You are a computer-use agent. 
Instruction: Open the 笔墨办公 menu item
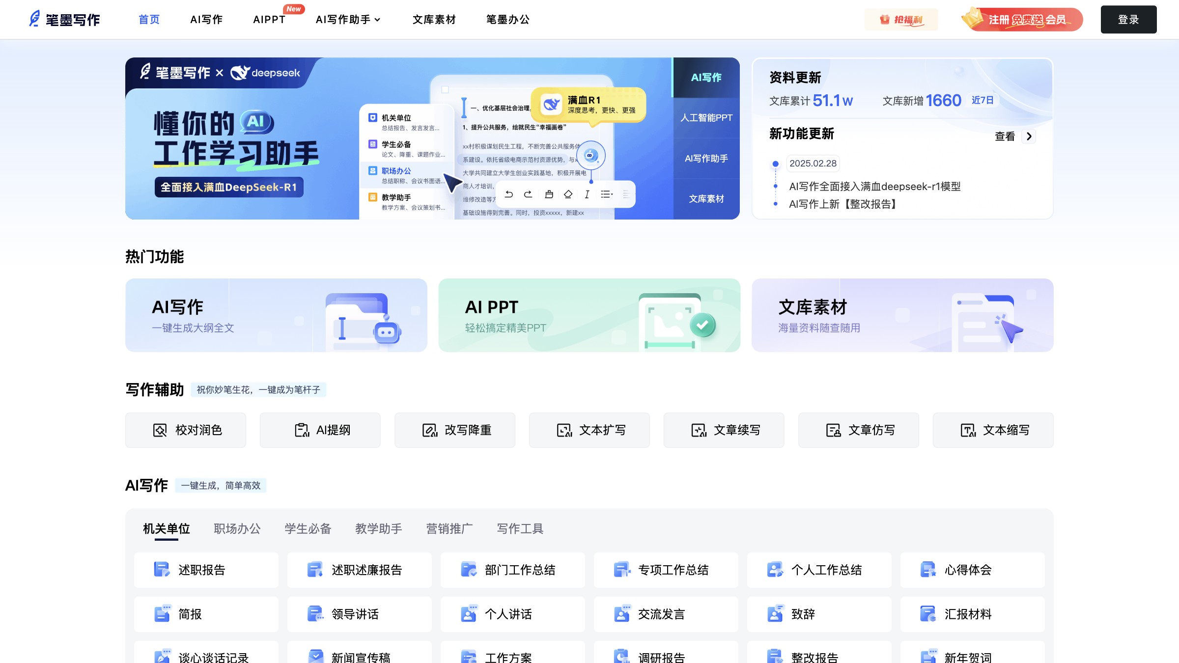(507, 20)
